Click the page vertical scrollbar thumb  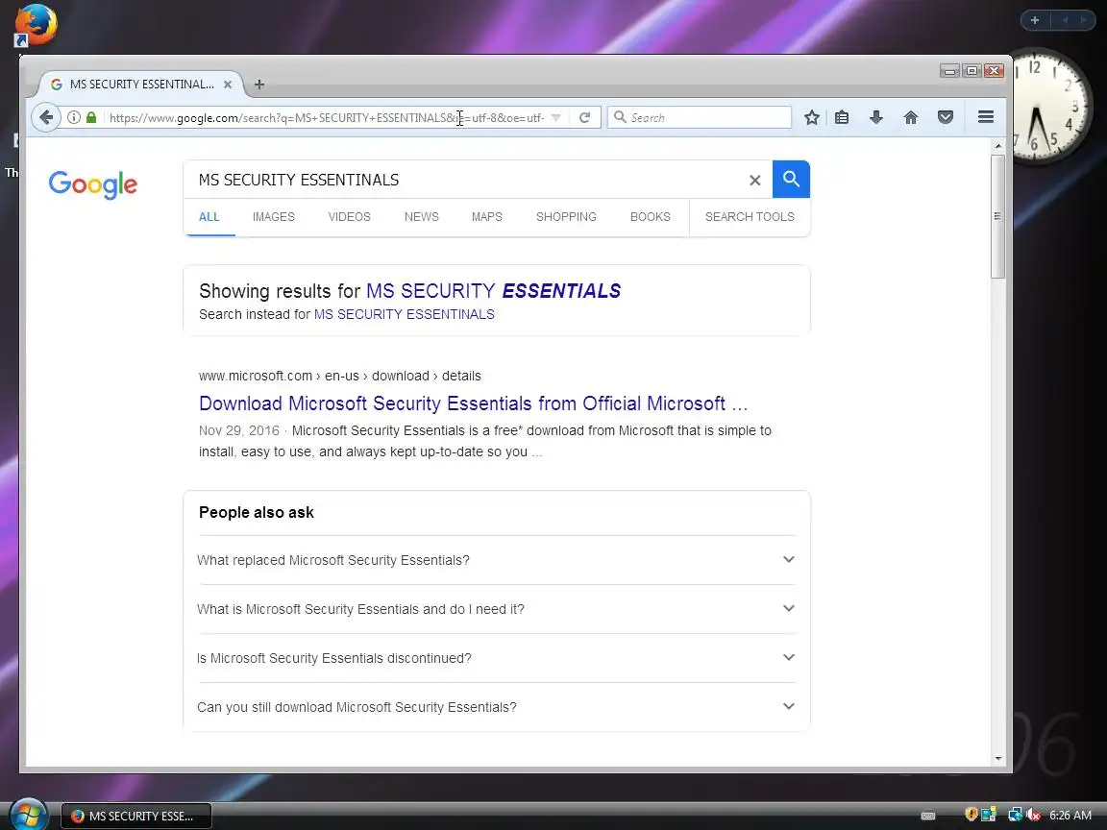pos(997,217)
